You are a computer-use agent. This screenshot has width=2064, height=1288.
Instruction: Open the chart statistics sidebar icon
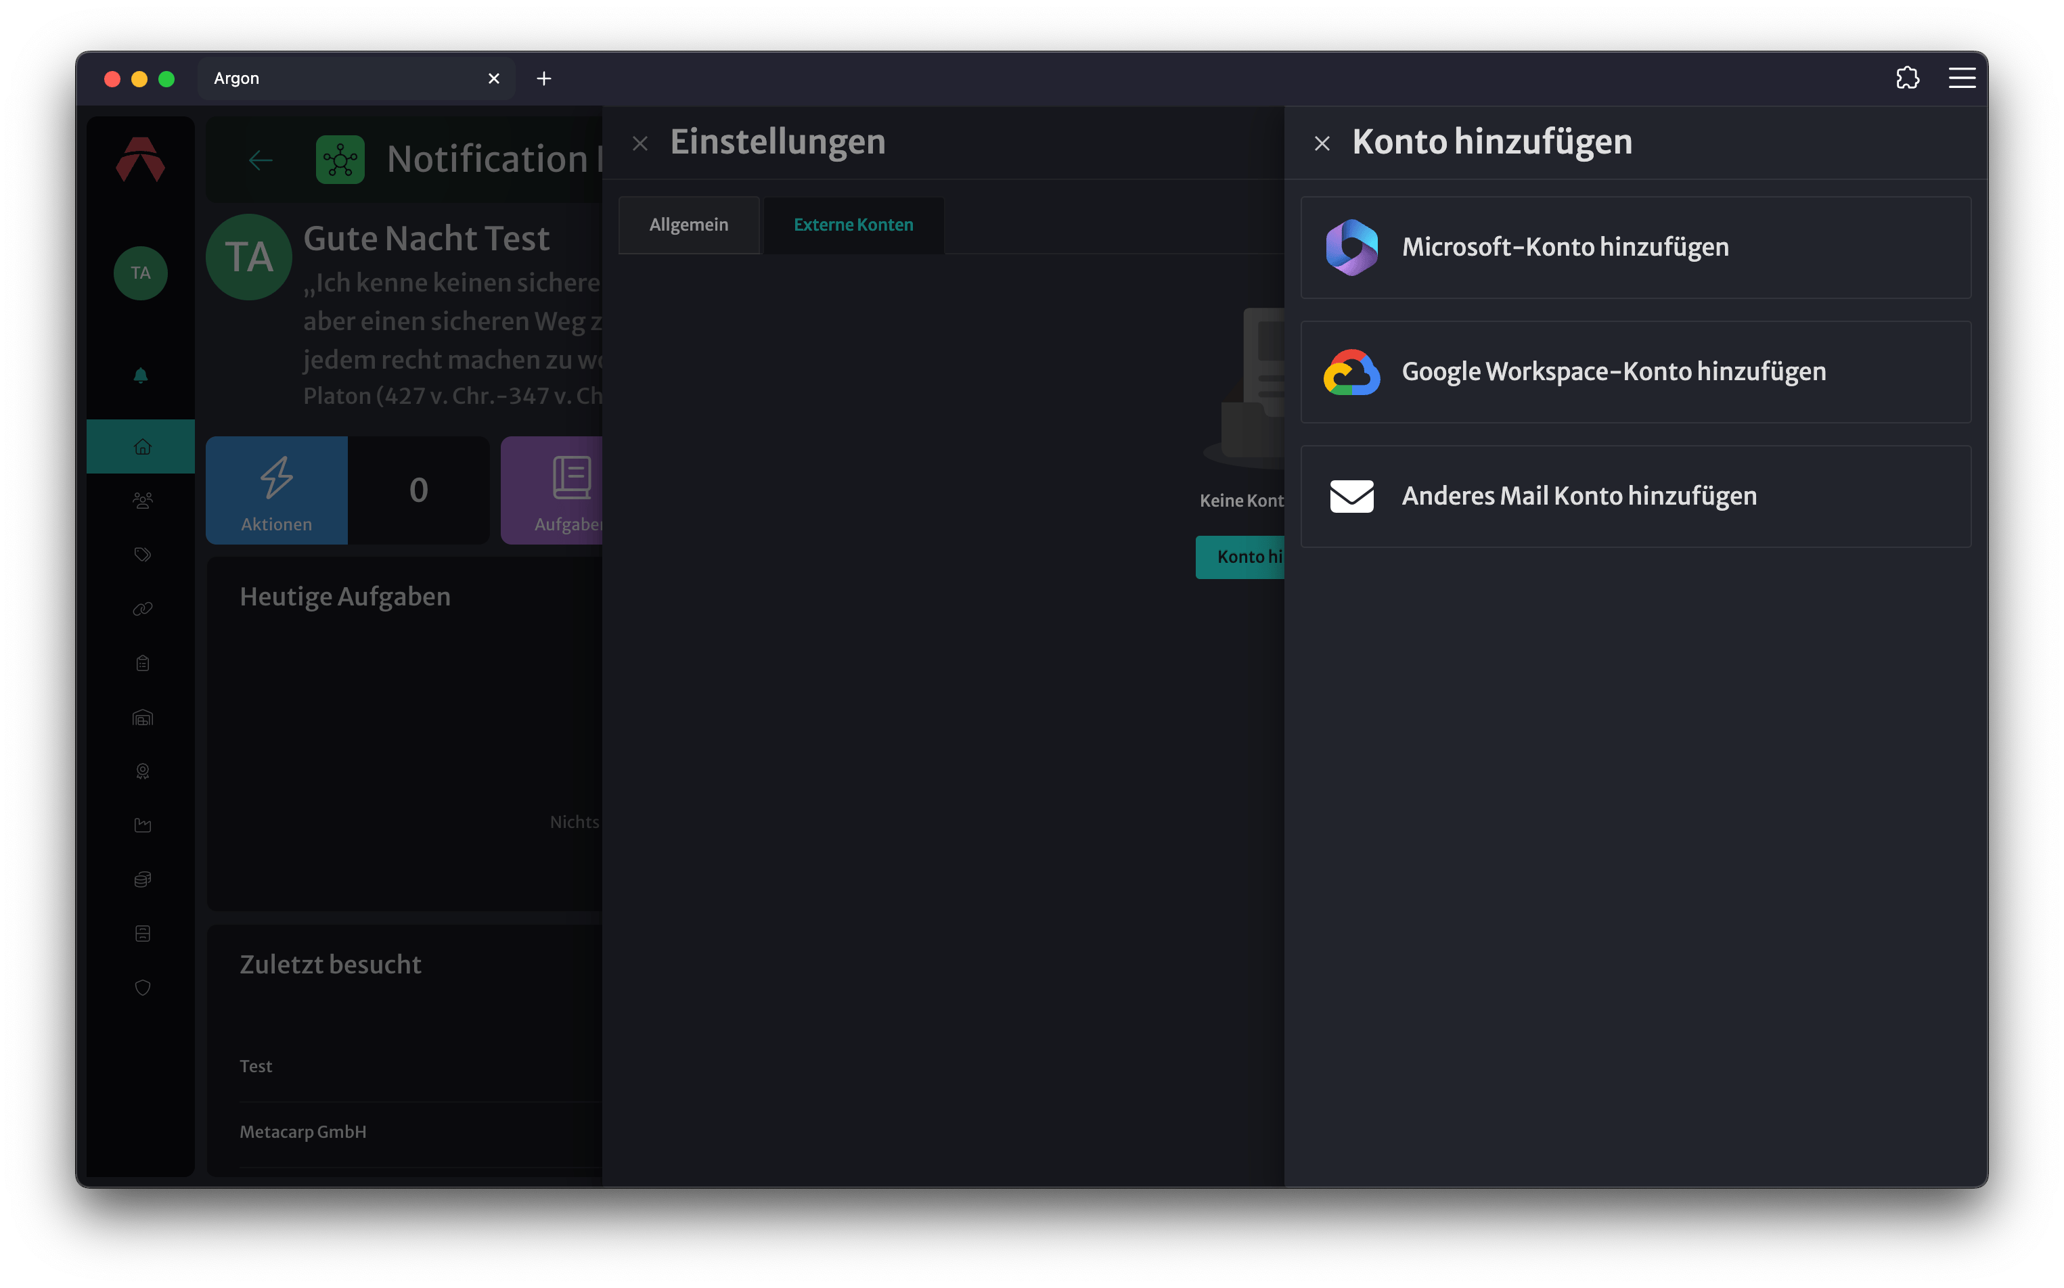tap(142, 825)
